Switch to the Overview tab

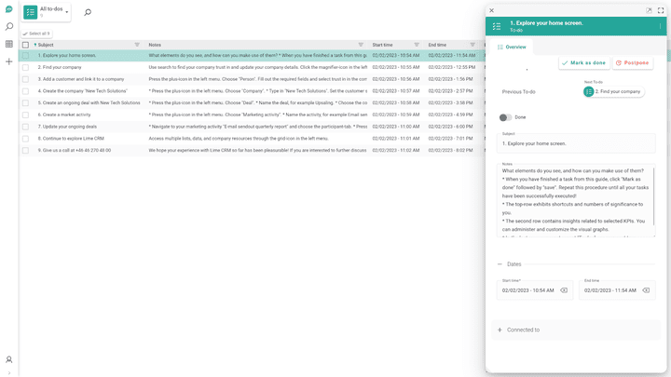512,47
